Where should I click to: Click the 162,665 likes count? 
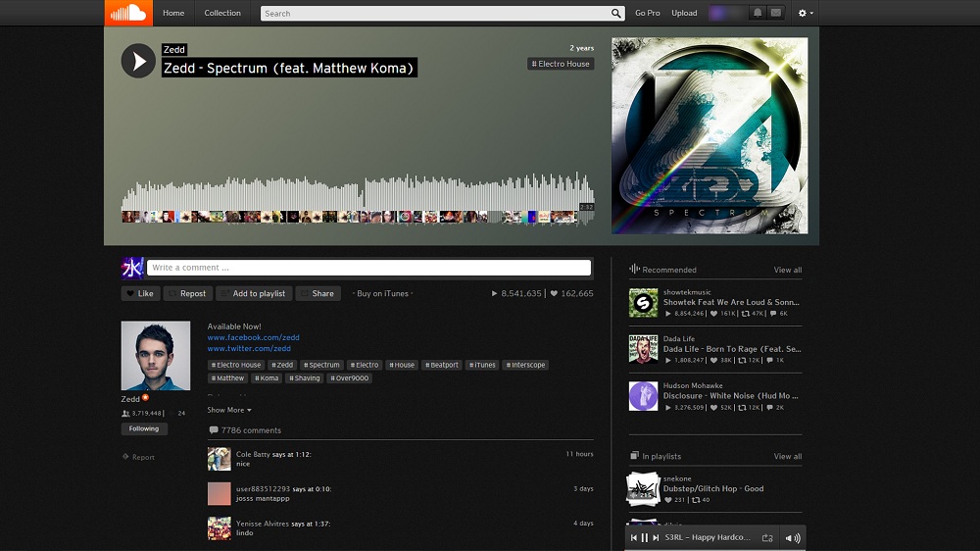pos(572,293)
